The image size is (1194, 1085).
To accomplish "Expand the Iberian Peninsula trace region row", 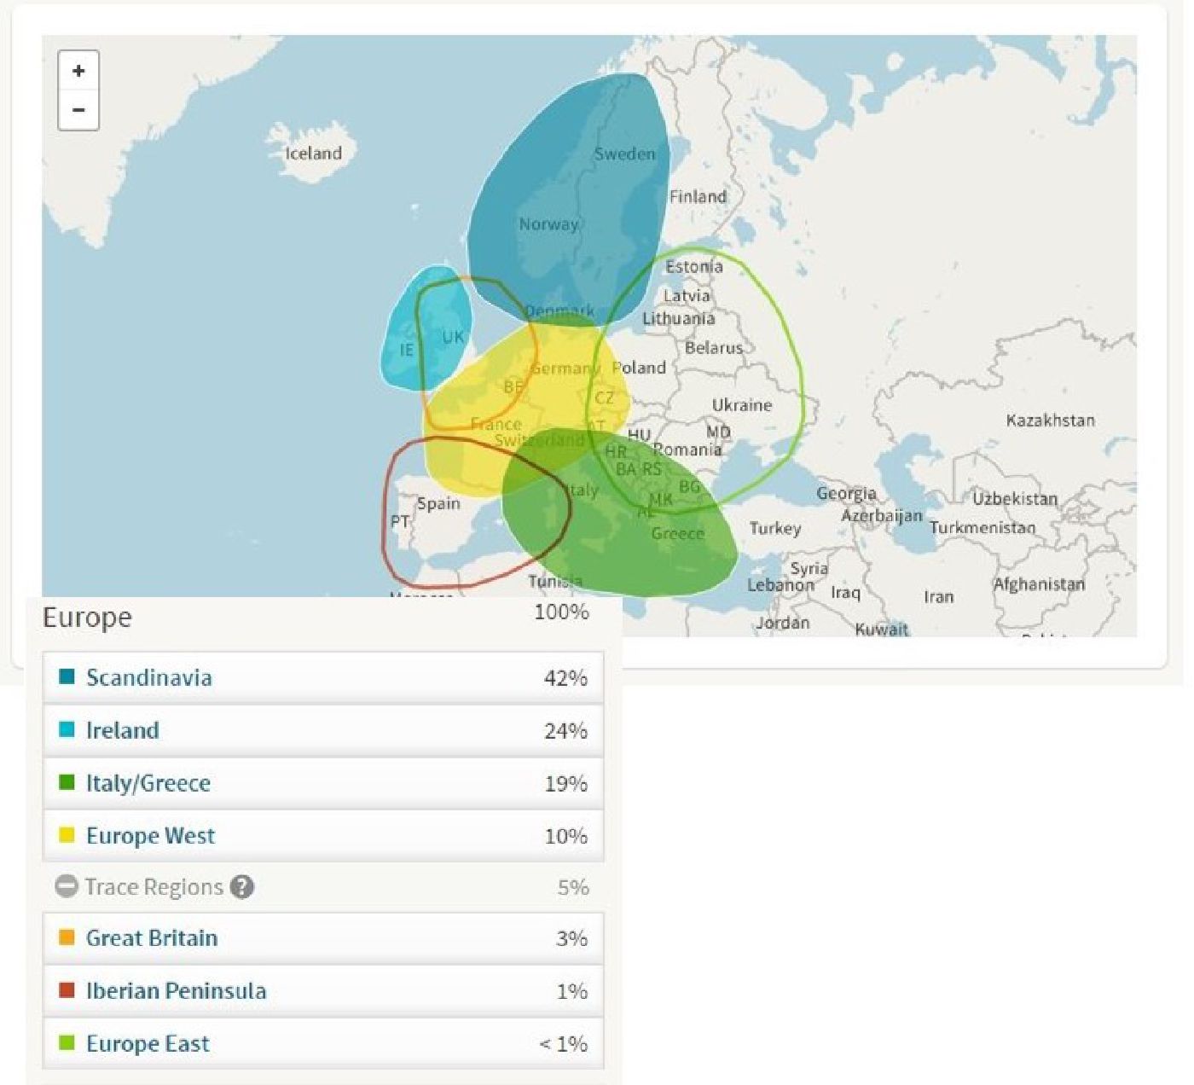I will click(x=322, y=991).
